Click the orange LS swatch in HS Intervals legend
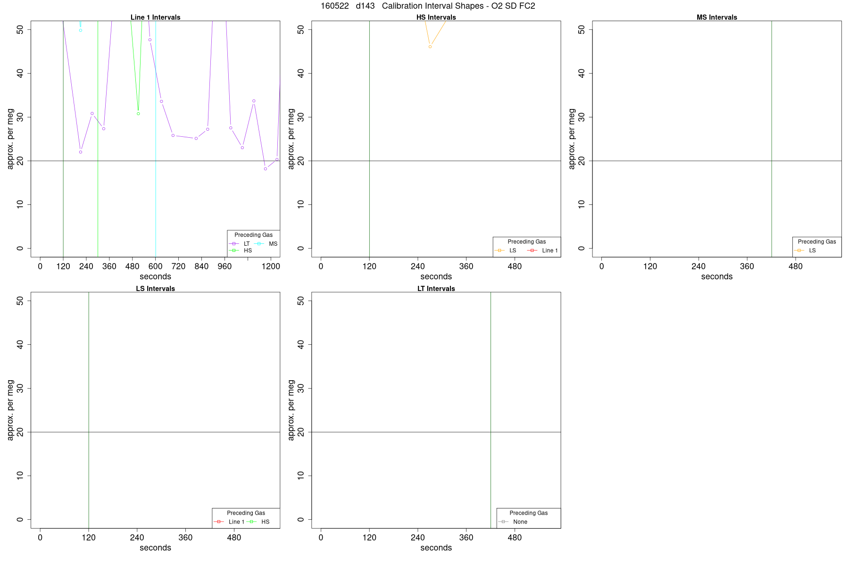The width and height of the screenshot is (849, 566). point(499,250)
